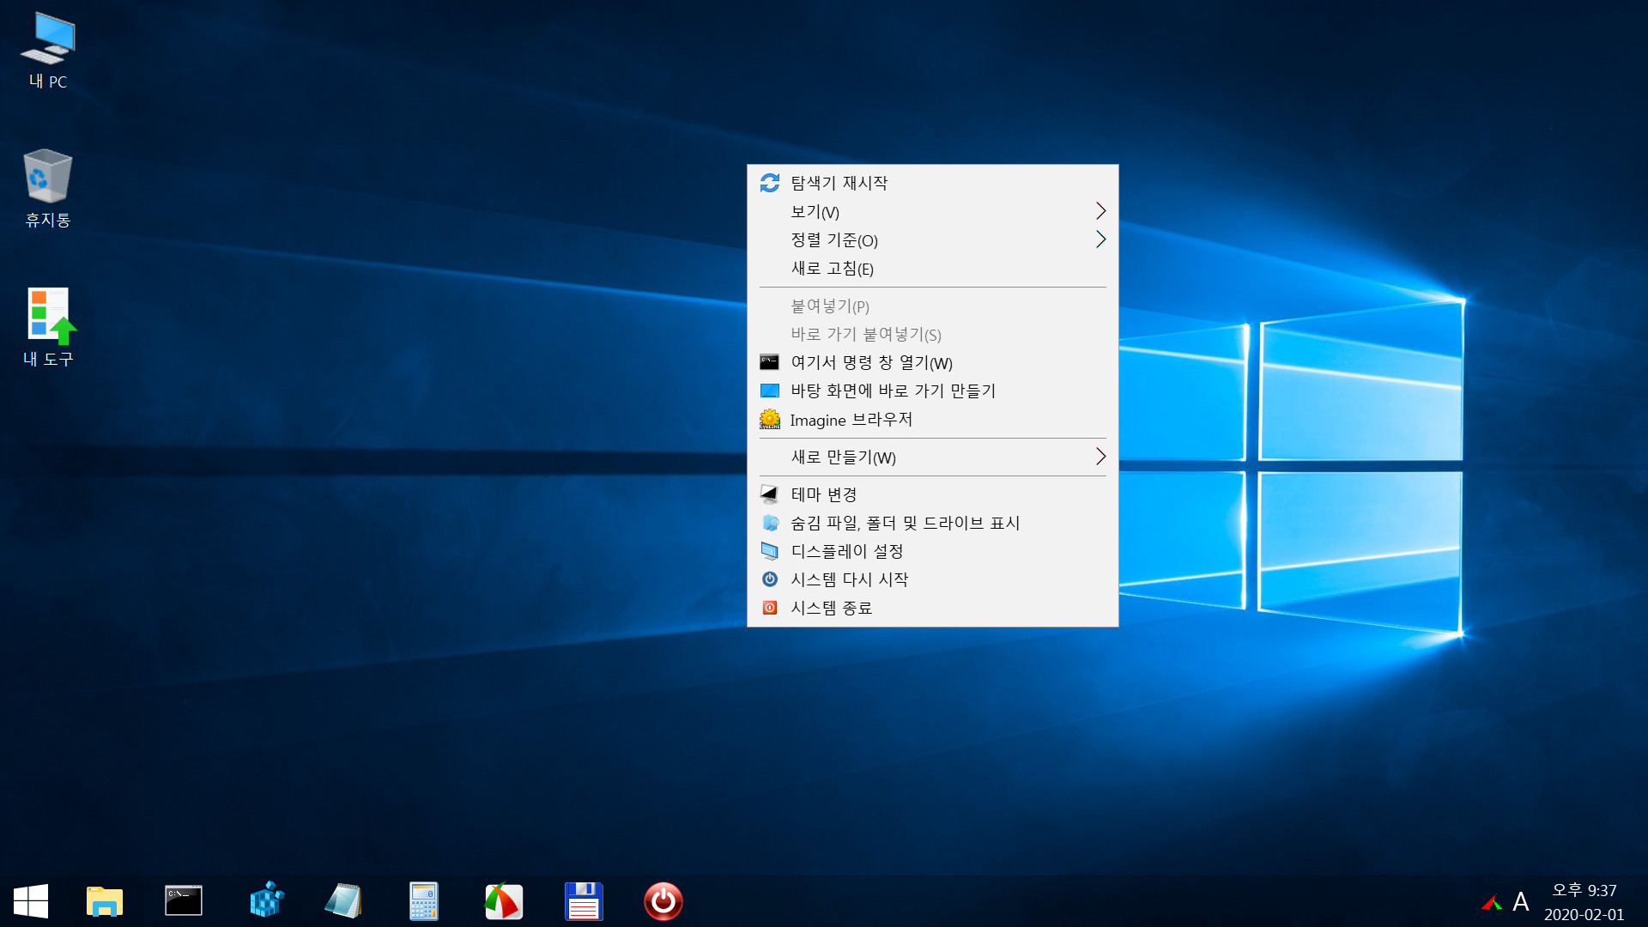Click the blue screen icon beside 바탕 화면에 바로 가기
The height and width of the screenshot is (927, 1648).
pyautogui.click(x=770, y=391)
